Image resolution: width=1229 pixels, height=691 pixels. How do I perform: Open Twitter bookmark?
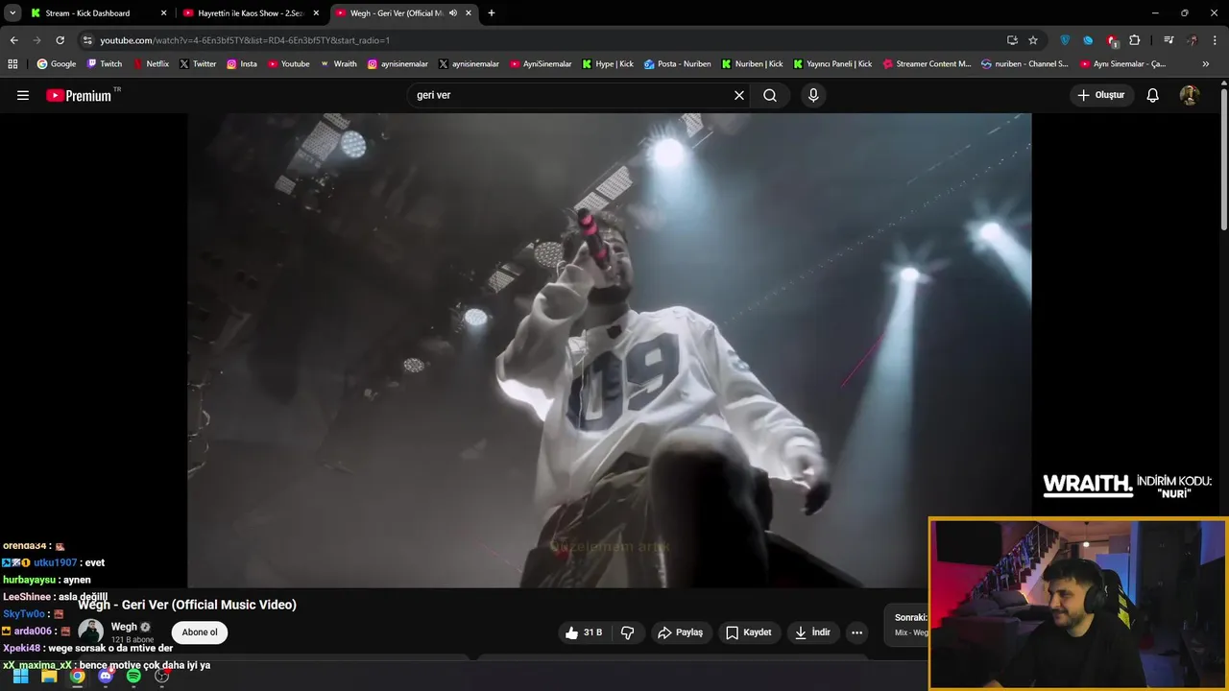pos(198,64)
